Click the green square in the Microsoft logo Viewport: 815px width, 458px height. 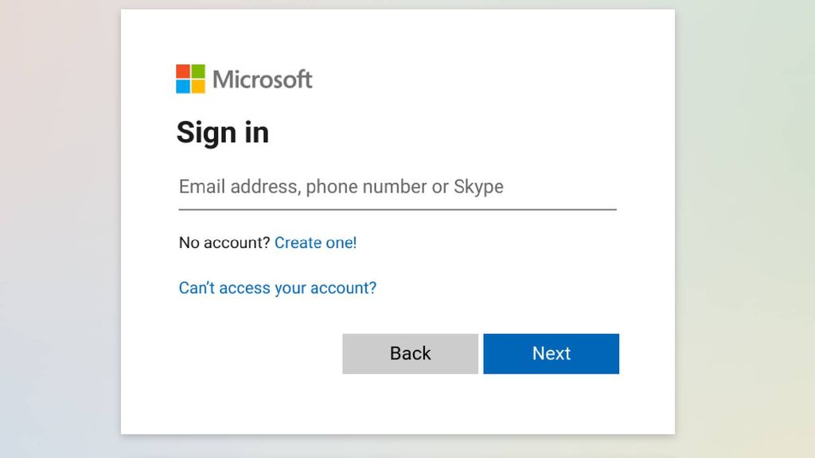pyautogui.click(x=197, y=71)
